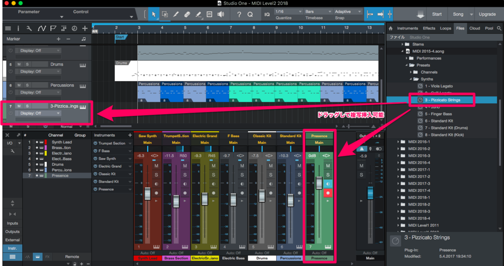The height and width of the screenshot is (266, 504).
Task: Open the marker track flag icon
Action: (x=53, y=28)
